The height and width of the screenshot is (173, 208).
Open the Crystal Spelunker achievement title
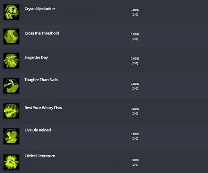(x=40, y=9)
